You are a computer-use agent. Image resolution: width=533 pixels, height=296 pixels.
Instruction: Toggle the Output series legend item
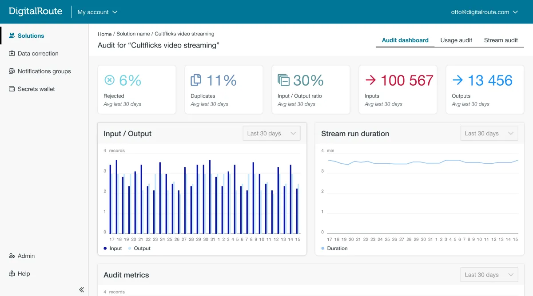point(139,249)
